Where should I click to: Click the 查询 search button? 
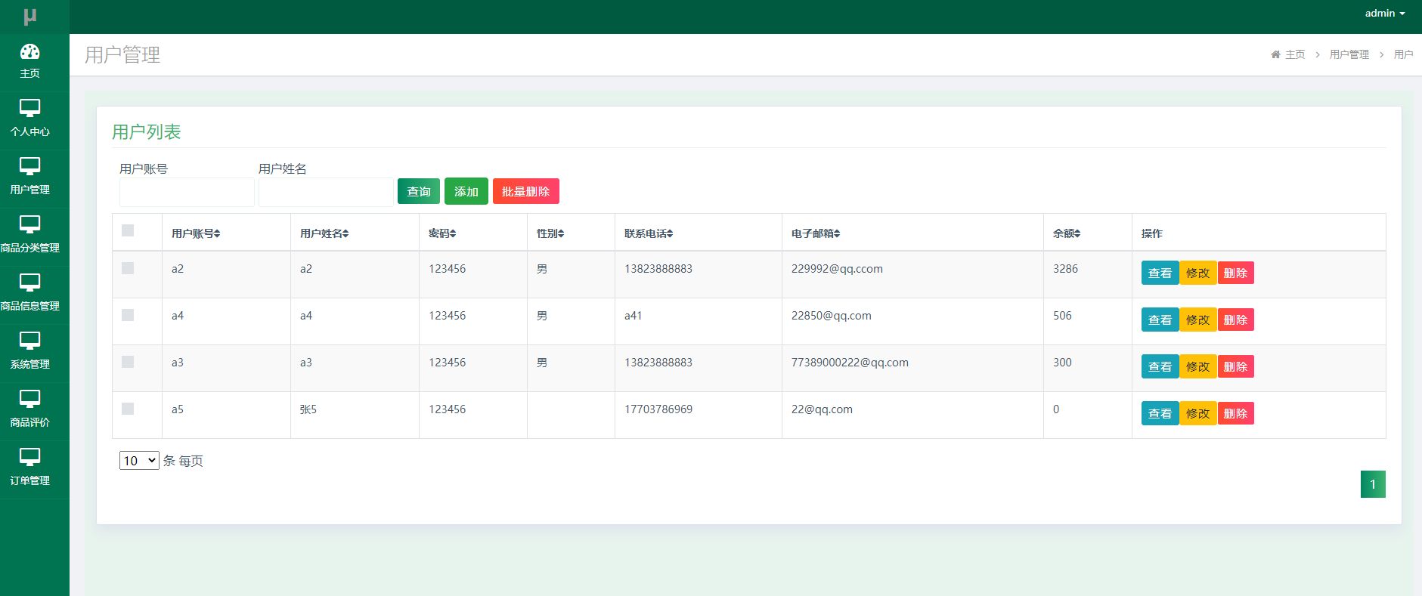(419, 191)
